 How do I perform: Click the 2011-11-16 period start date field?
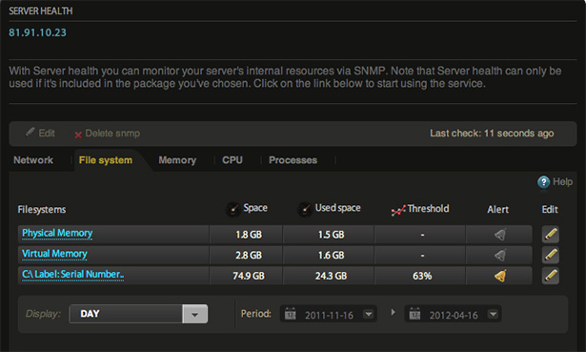[x=328, y=314]
